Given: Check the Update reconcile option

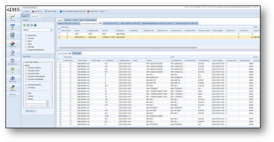Looking at the screenshot, I should coord(26,96).
